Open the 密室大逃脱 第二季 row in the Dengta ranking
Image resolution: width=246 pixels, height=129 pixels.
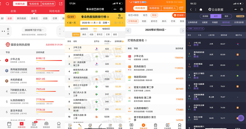pos(156,89)
